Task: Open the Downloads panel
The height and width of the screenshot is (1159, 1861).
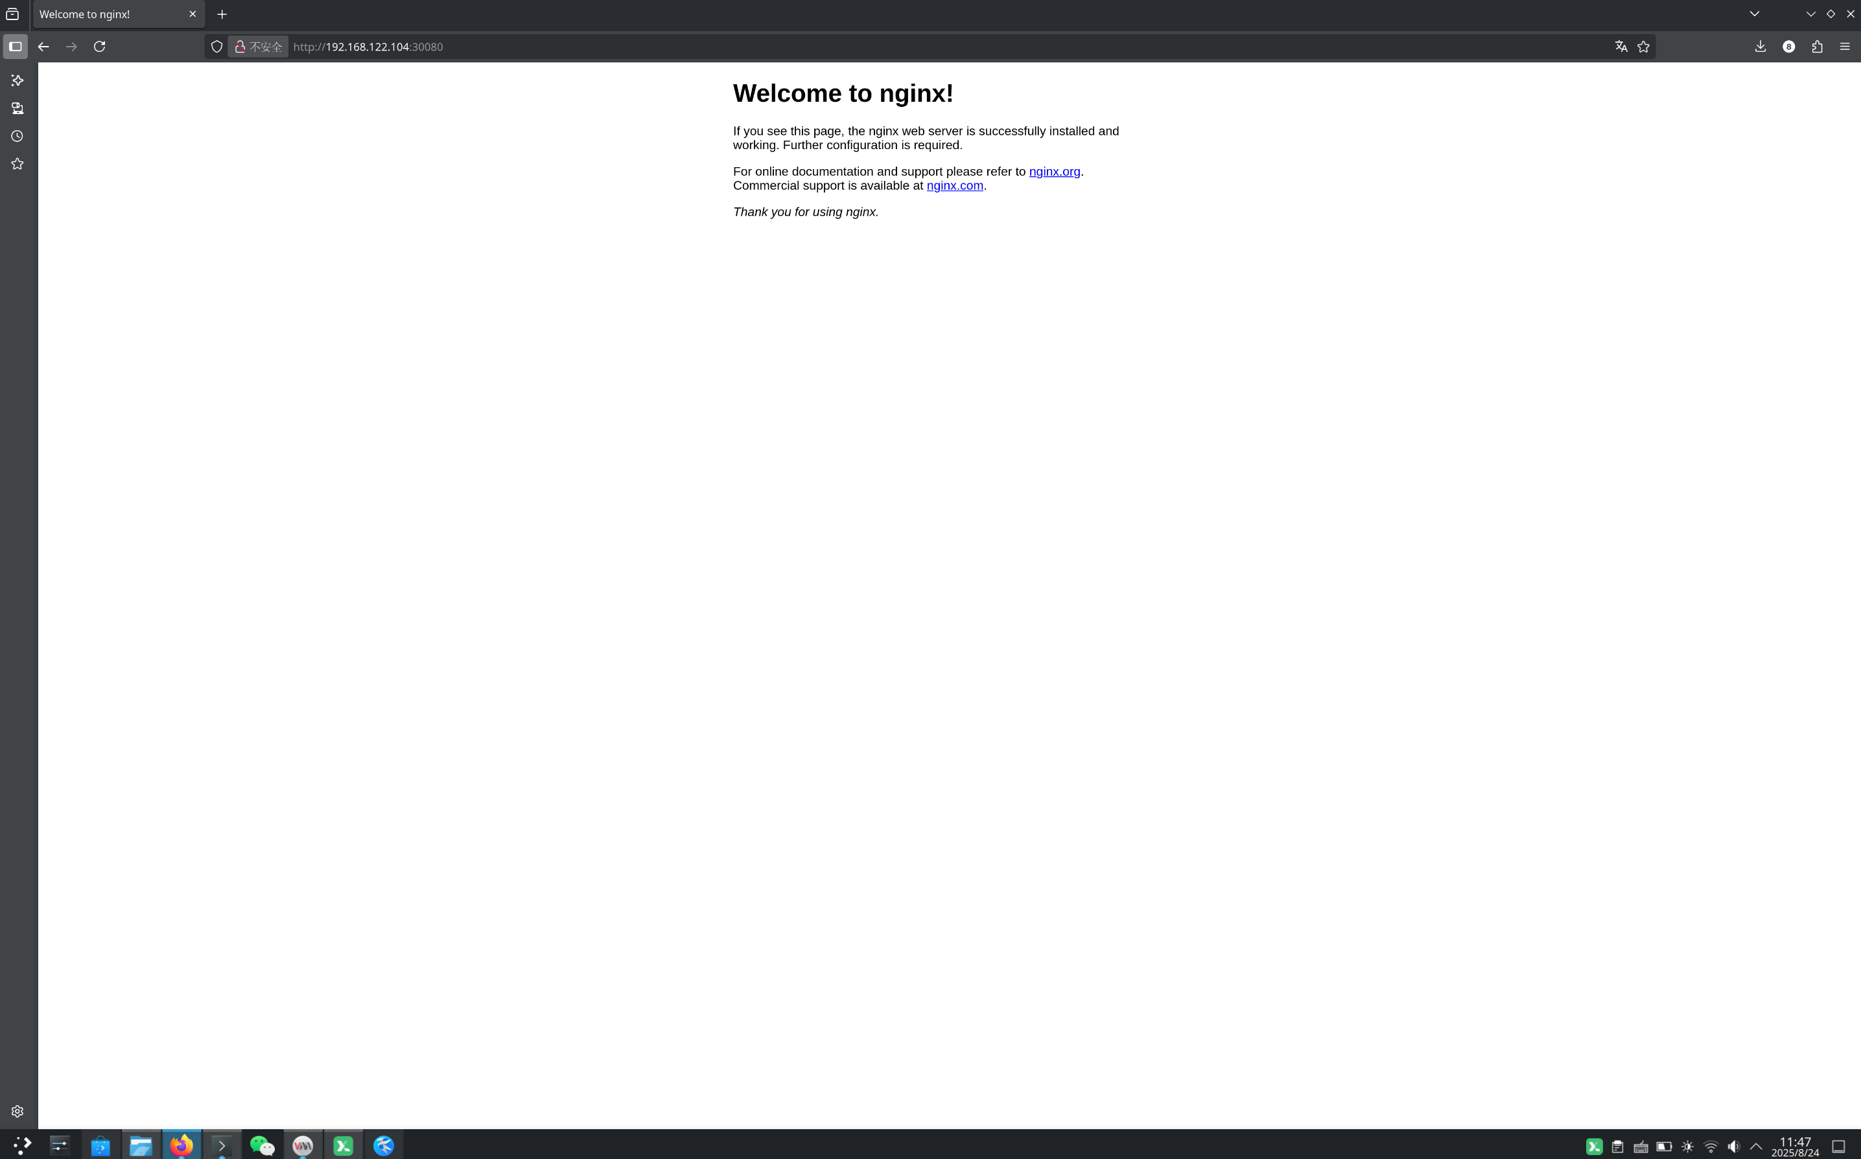Action: coord(1761,47)
